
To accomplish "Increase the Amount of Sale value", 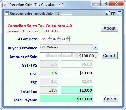I will [x=96, y=54].
